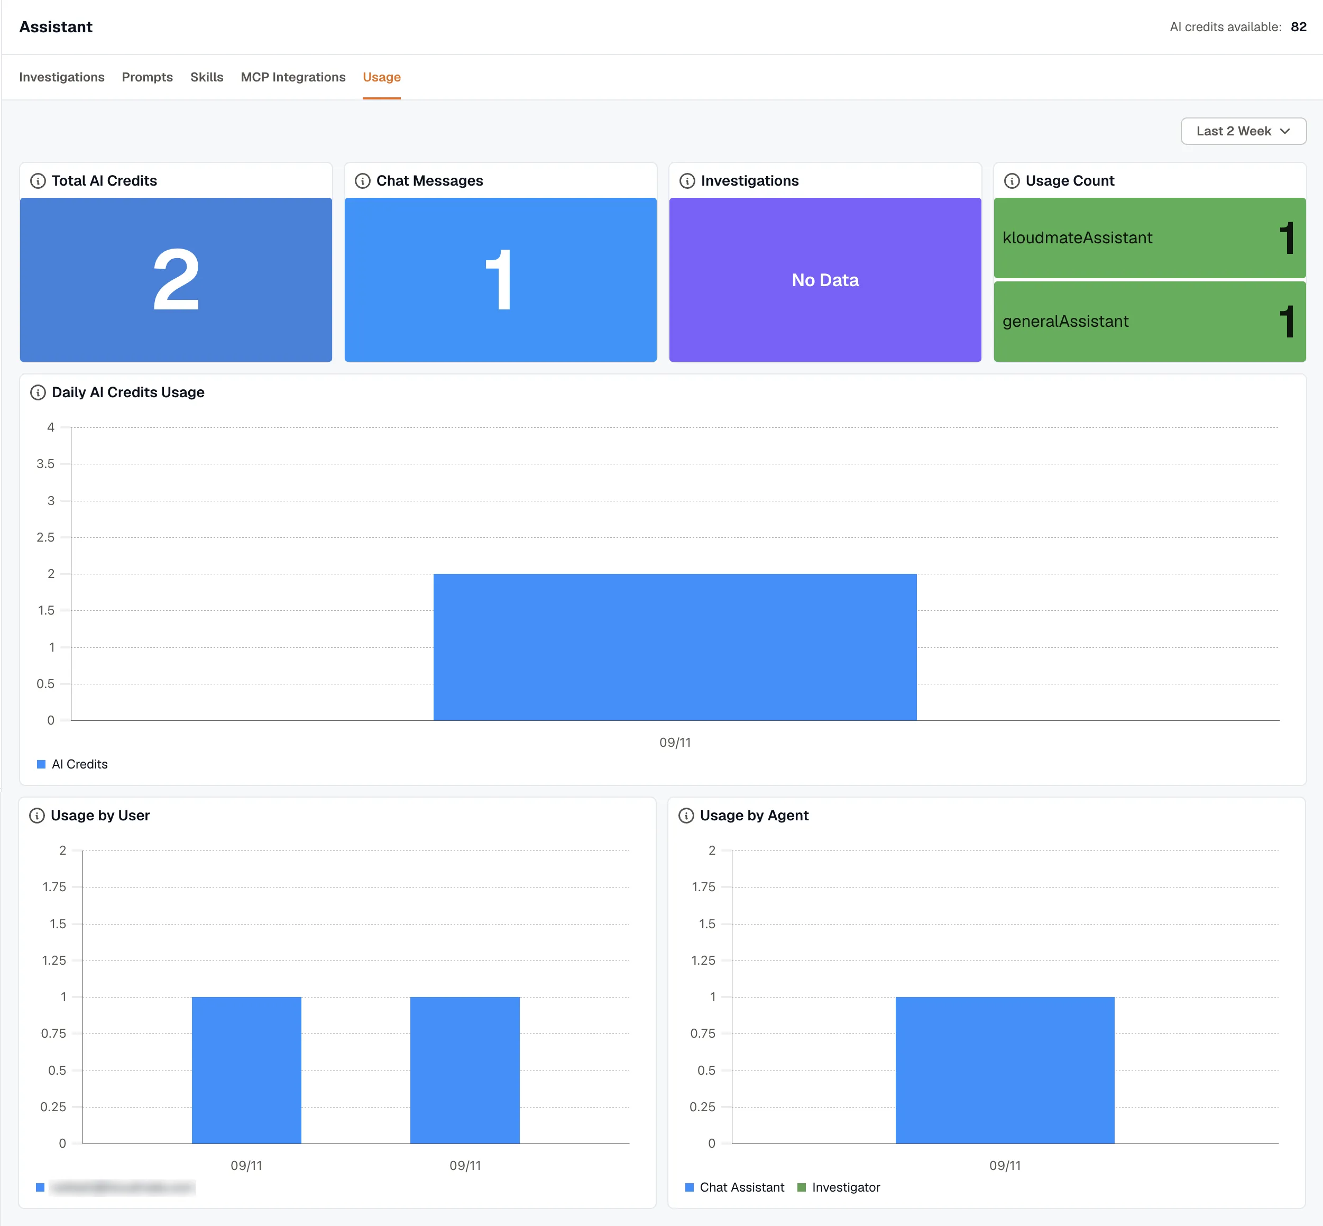
Task: Toggle the Investigator legend entry
Action: (x=838, y=1187)
